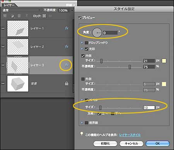Image resolution: width=174 pixels, height=150 pixels.
Task: Select the レイヤー panel tab
Action: (9, 5)
